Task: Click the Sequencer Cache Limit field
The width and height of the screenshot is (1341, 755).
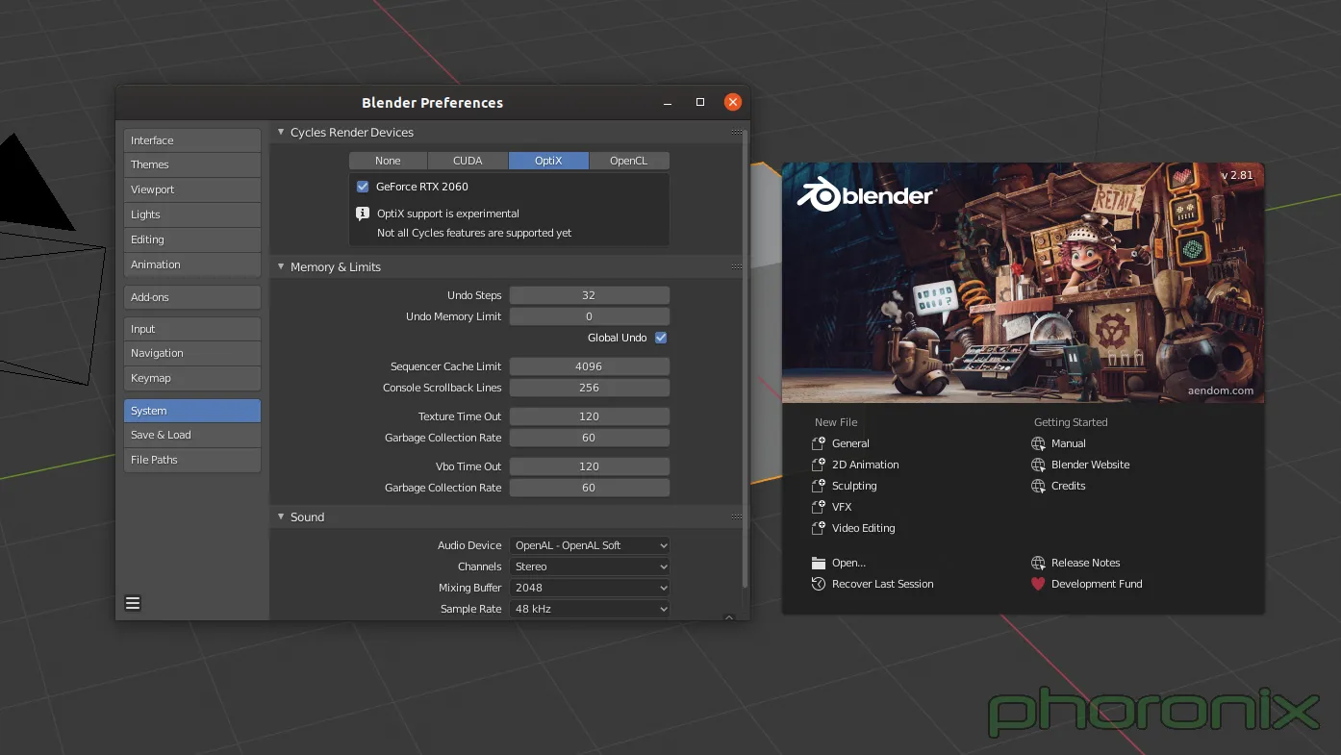Action: (590, 366)
